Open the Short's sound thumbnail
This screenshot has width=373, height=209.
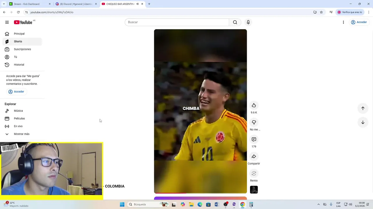pos(254,190)
